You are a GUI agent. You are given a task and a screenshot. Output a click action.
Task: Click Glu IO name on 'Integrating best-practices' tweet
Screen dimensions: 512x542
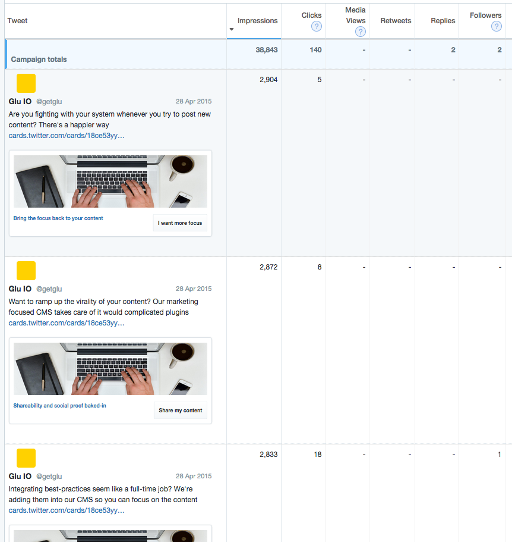tap(20, 476)
